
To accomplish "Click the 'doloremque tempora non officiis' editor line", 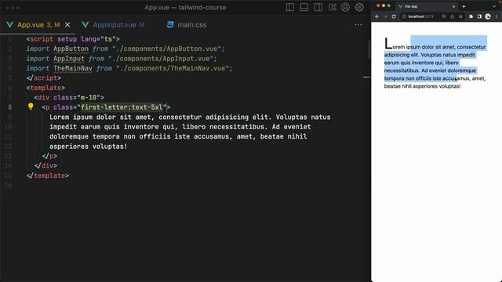I will (x=178, y=136).
